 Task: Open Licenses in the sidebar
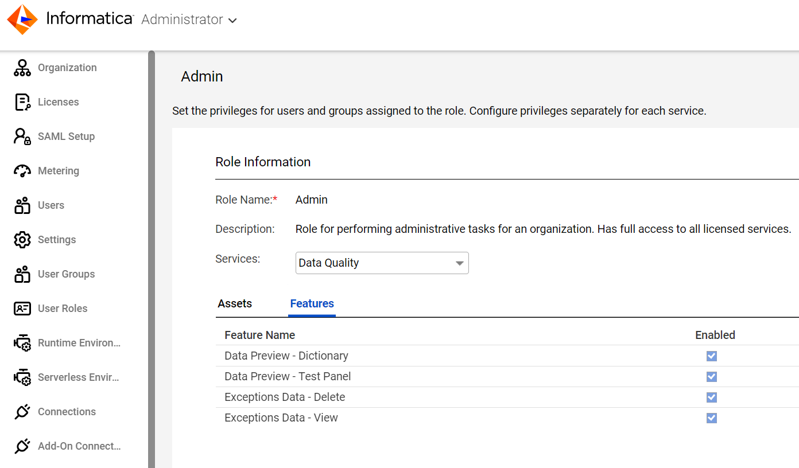pos(59,102)
